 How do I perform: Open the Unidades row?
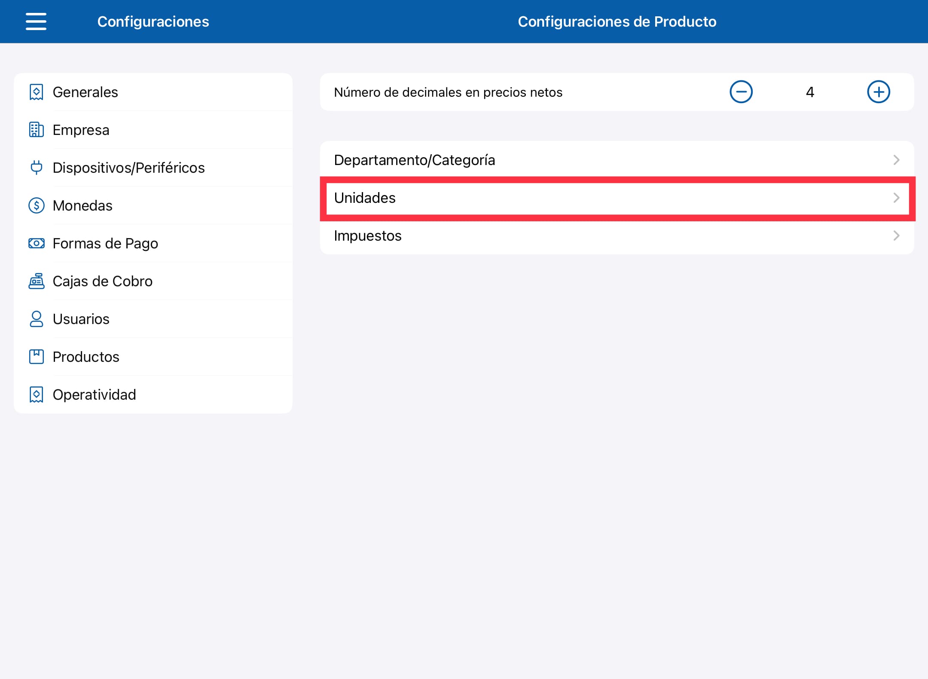617,198
